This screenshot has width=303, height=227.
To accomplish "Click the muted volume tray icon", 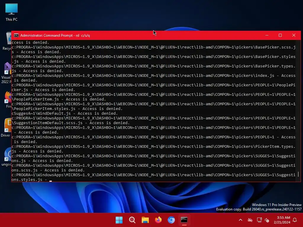I will [x=267, y=220].
